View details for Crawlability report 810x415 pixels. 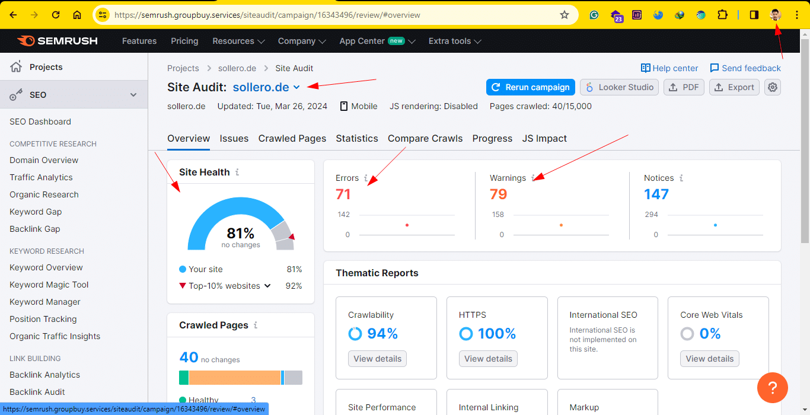tap(378, 359)
